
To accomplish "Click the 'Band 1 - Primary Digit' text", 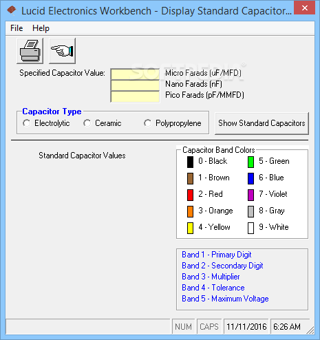I will 217,255.
